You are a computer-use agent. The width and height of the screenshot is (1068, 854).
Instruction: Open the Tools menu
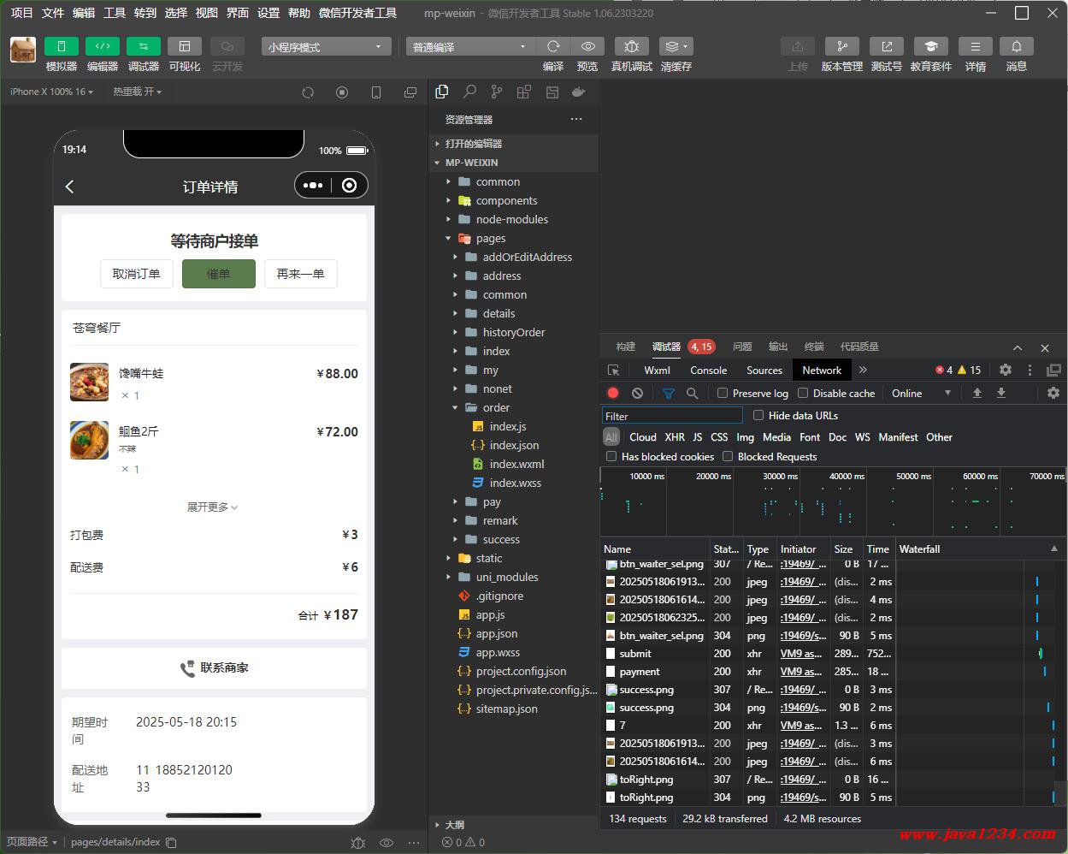coord(115,13)
